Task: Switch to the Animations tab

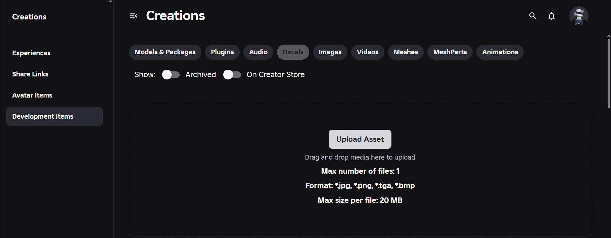Action: coord(500,52)
